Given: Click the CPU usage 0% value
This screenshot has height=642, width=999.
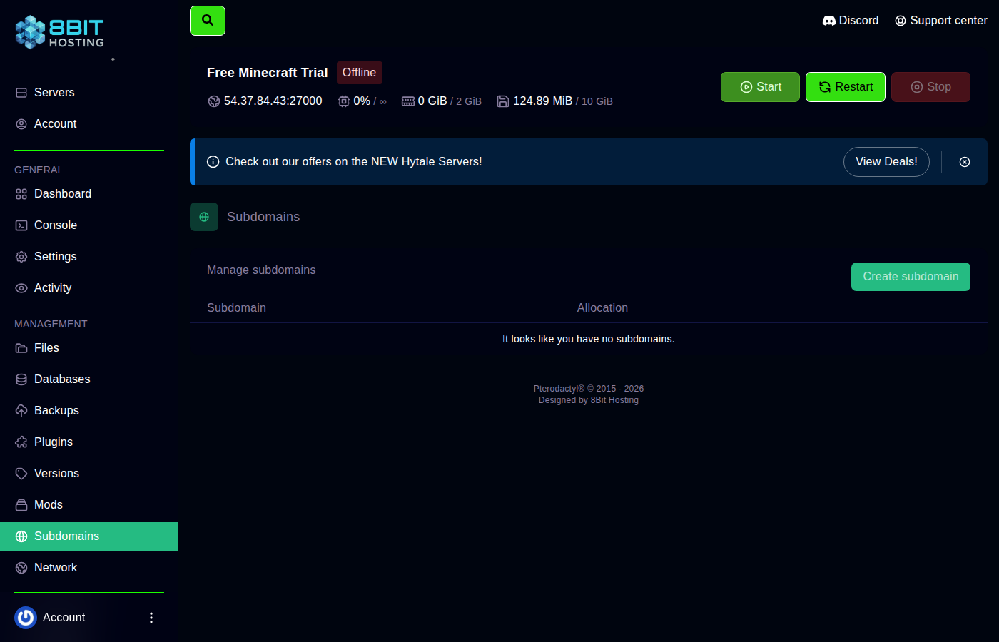Looking at the screenshot, I should coord(362,101).
